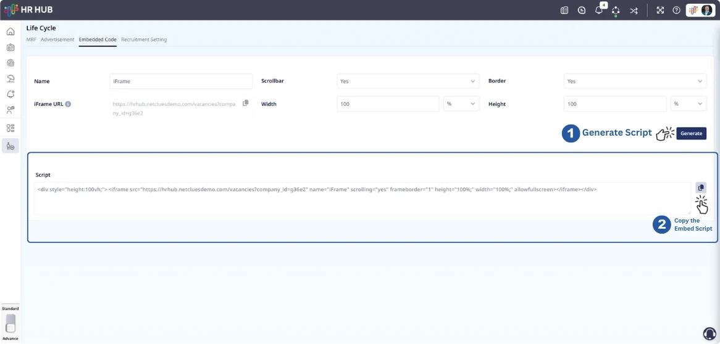Switch to the Recruitment Setting tab
The width and height of the screenshot is (720, 344).
point(144,39)
